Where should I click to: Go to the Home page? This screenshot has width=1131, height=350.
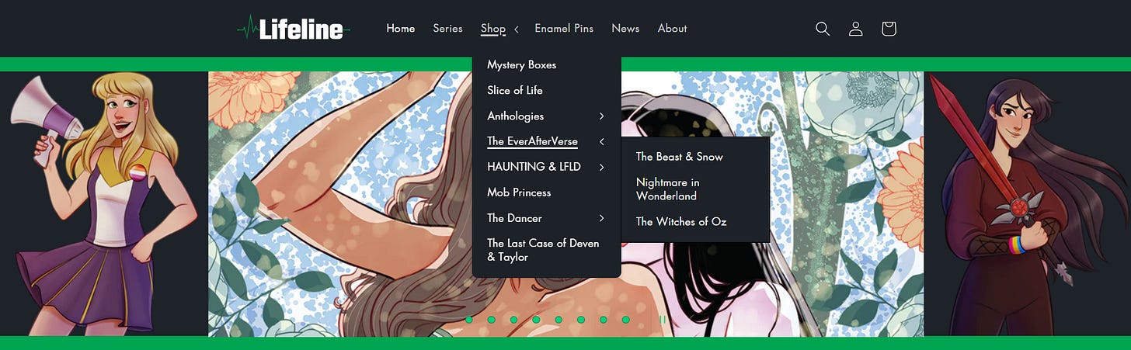[x=401, y=28]
